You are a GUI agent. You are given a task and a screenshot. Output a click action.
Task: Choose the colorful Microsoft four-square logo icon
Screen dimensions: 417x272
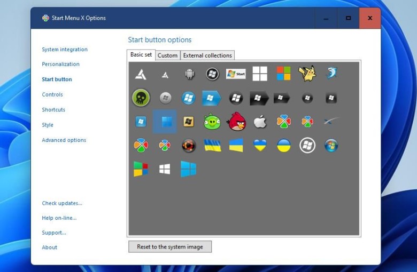tap(283, 74)
